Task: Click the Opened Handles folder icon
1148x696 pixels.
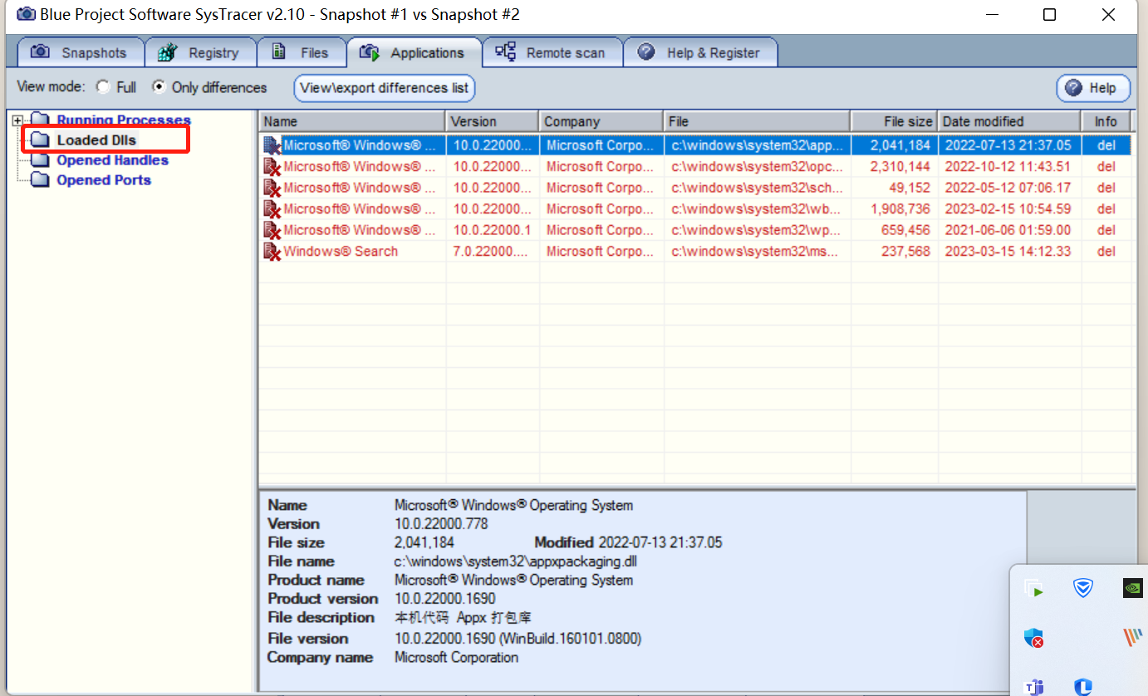Action: [41, 160]
